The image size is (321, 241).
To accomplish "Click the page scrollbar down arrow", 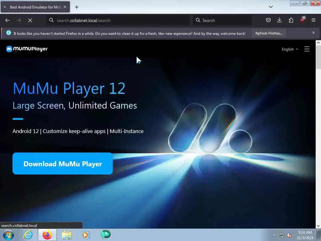I will coord(318,226).
